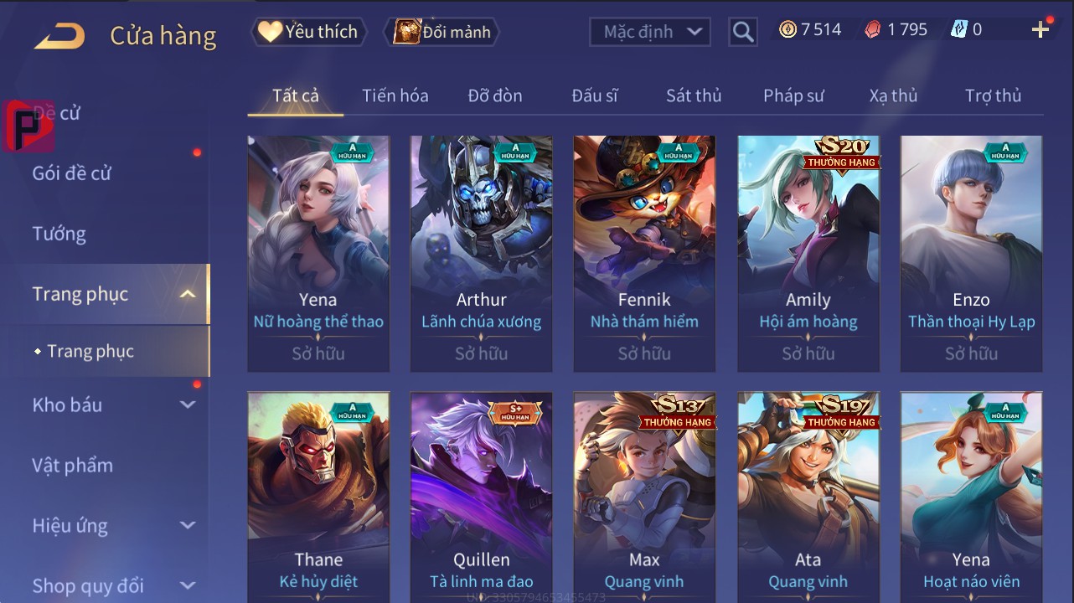Click the blue voucher currency icon
This screenshot has height=603, width=1074.
point(959,30)
